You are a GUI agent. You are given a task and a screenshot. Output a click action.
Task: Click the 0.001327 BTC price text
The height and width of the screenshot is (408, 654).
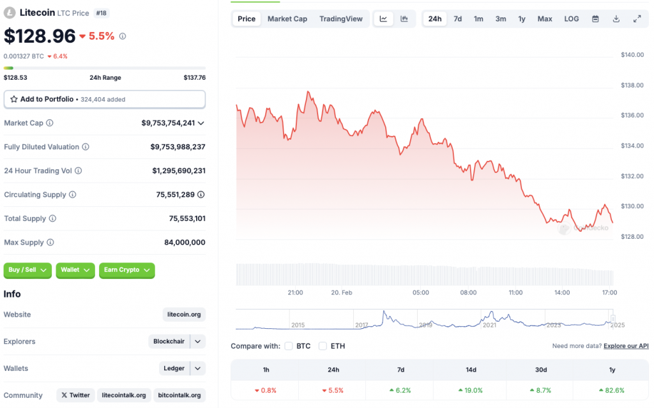click(24, 56)
